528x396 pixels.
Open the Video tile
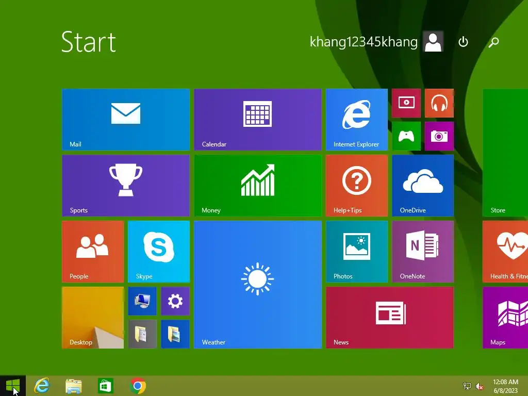tap(406, 103)
